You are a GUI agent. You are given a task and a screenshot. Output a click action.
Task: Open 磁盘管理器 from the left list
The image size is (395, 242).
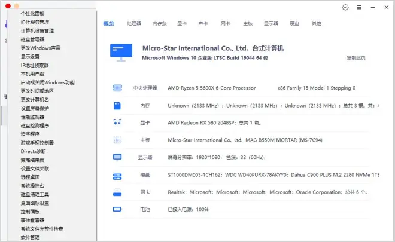(33, 39)
